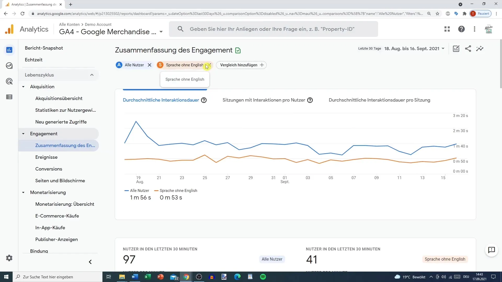The width and height of the screenshot is (502, 282).
Task: Remove the Alle Nutzer filter tag
Action: pos(149,65)
